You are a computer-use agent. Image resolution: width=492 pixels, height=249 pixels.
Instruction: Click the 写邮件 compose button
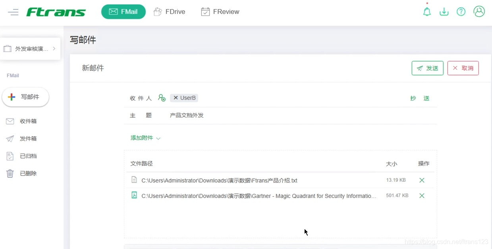click(x=25, y=97)
